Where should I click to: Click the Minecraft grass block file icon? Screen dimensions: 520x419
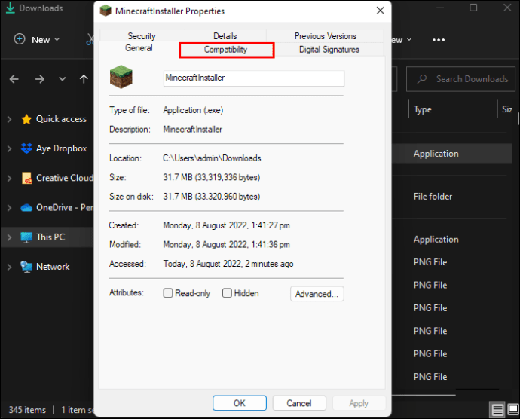tap(121, 77)
